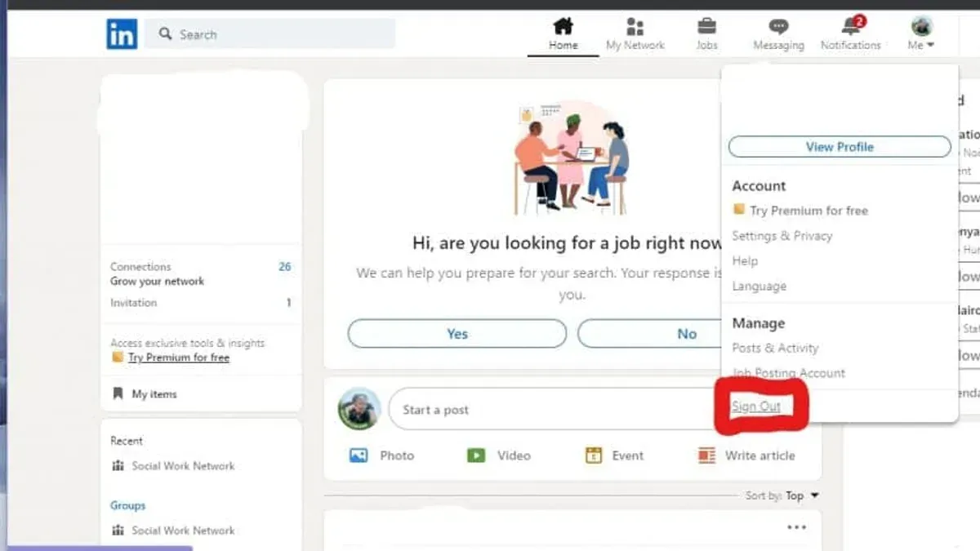Click the Video icon under Start a post
The image size is (980, 551).
pos(476,455)
